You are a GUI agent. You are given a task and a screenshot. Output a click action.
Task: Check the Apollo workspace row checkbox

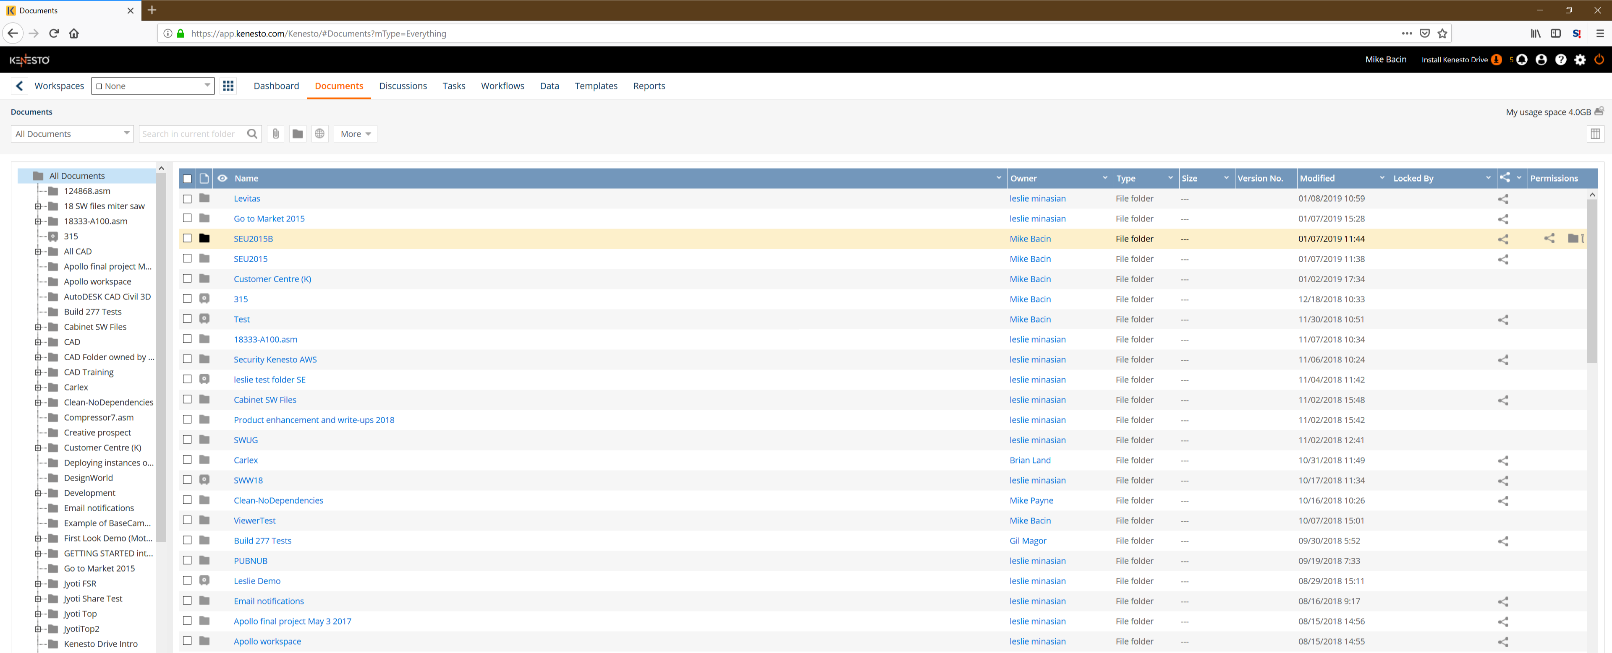187,641
